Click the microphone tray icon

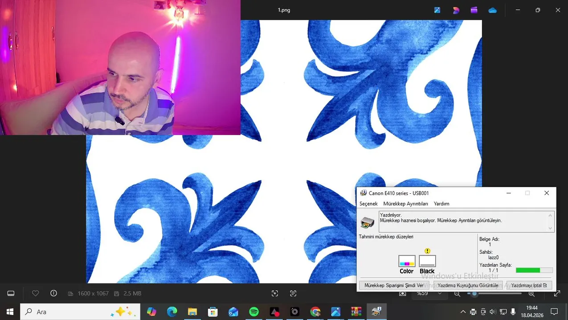pos(513,312)
